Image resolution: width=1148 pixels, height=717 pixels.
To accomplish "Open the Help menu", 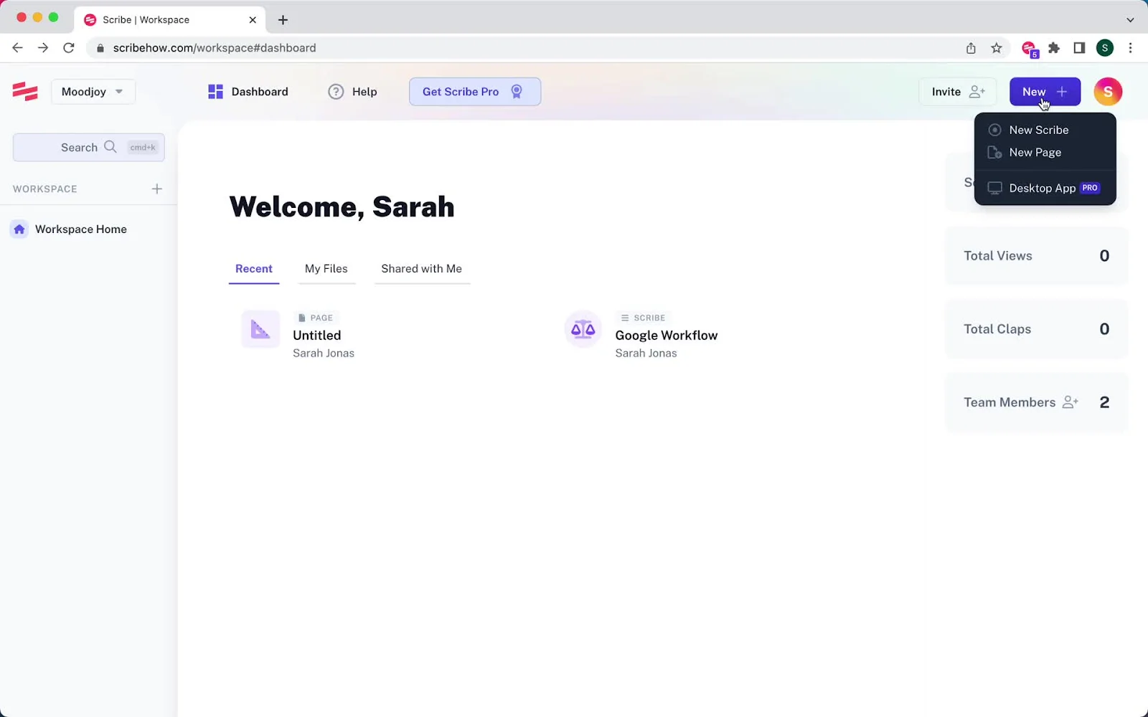I will [x=352, y=92].
